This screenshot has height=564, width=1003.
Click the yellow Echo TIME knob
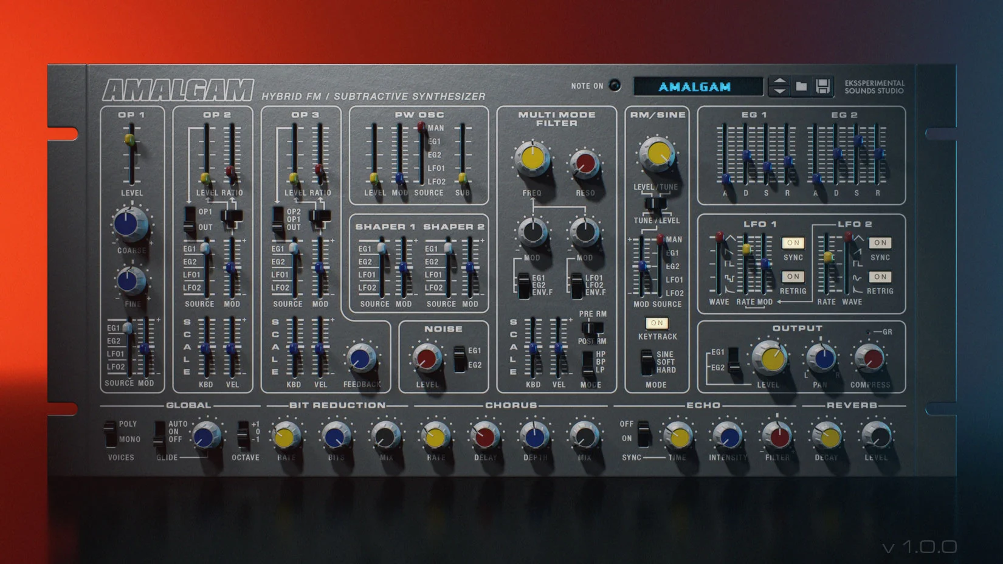(678, 436)
